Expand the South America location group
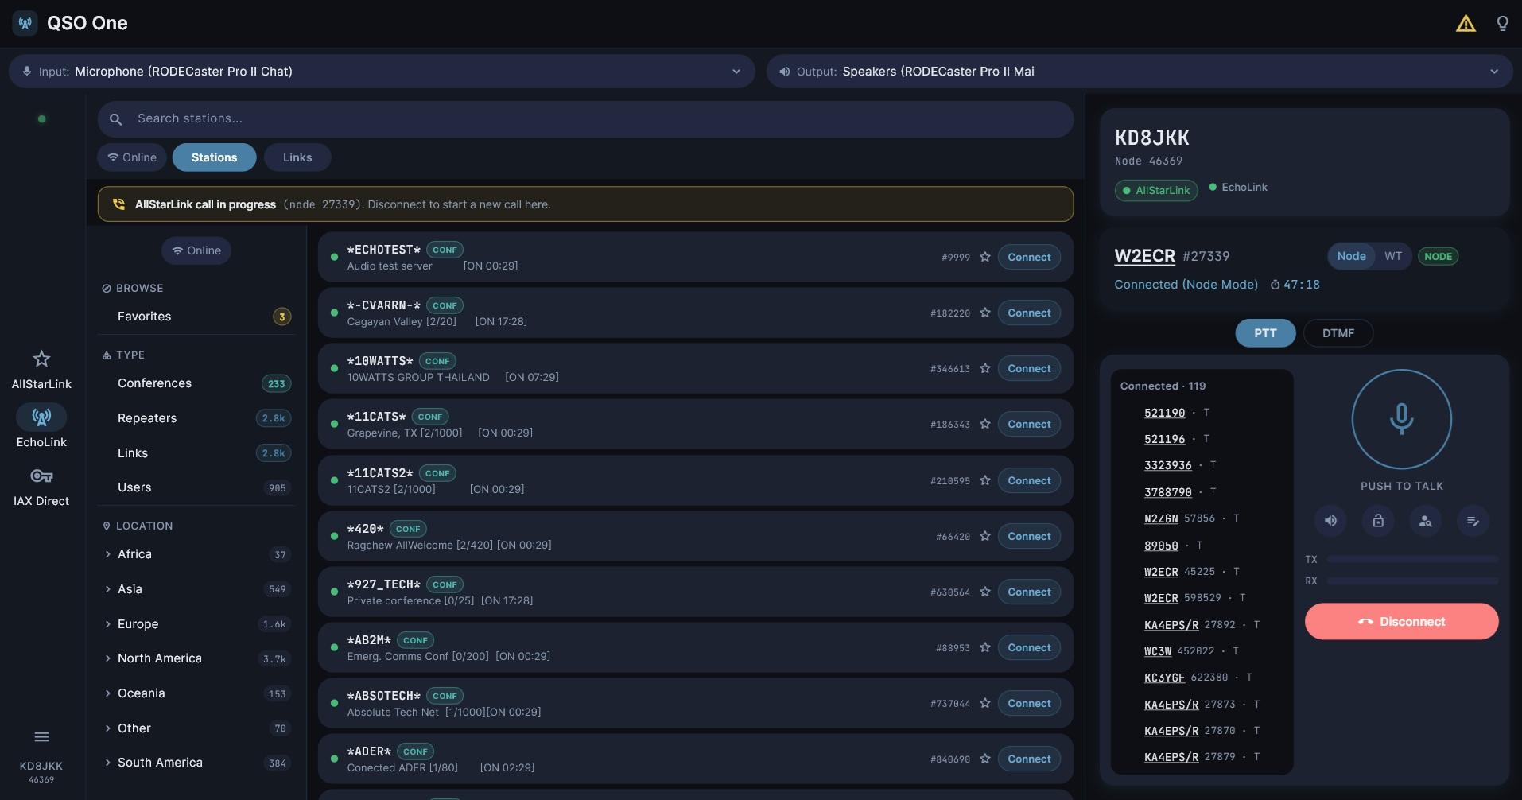Viewport: 1522px width, 800px height. point(196,763)
